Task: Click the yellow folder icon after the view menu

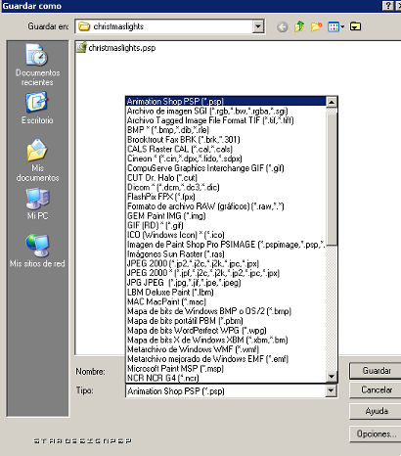Action: (x=355, y=26)
